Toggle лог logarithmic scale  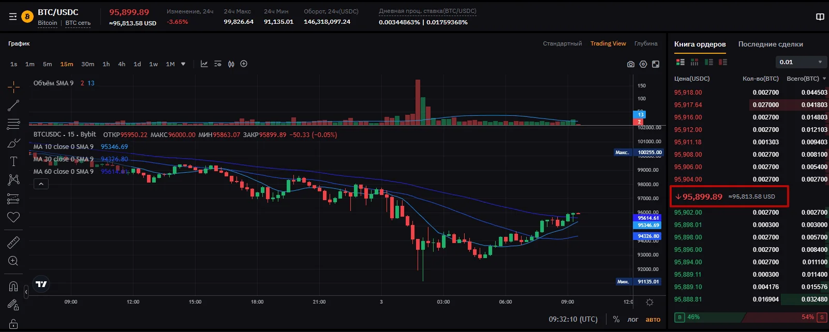[x=633, y=319]
